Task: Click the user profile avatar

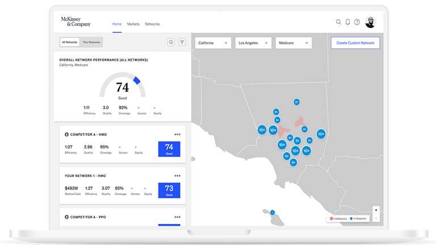Action: coord(370,22)
